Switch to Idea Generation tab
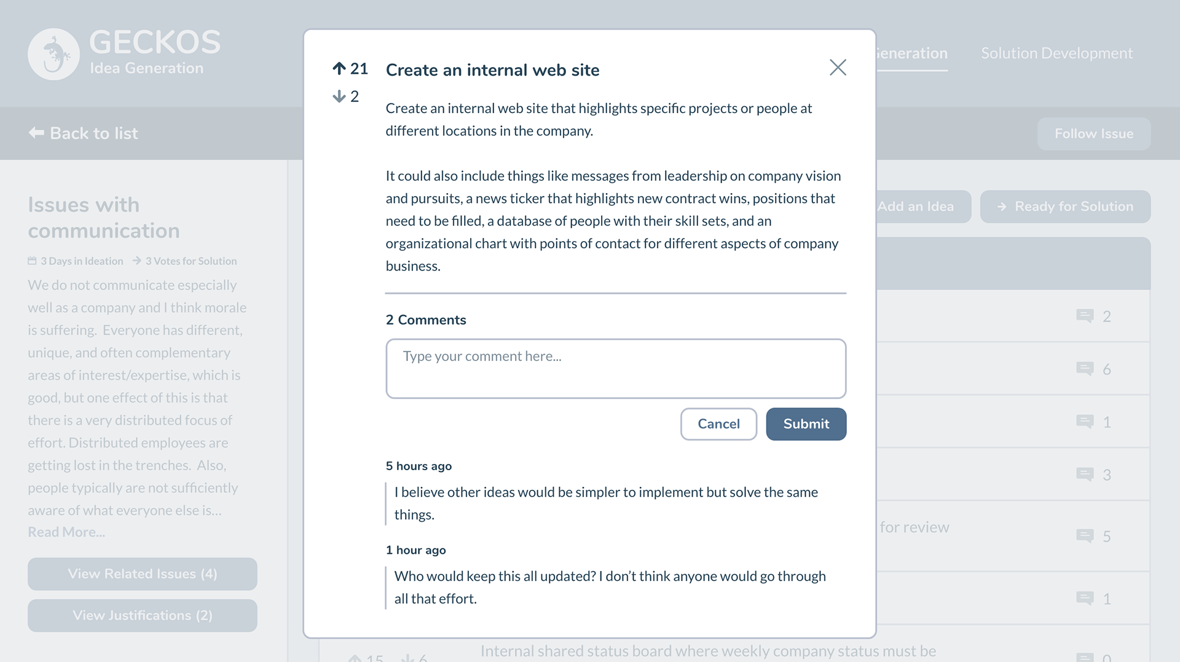The image size is (1180, 662). click(912, 53)
